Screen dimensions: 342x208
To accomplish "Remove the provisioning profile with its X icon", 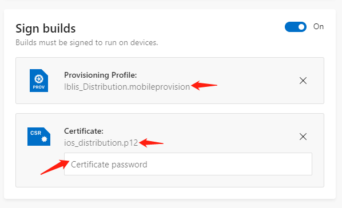I will [x=303, y=81].
